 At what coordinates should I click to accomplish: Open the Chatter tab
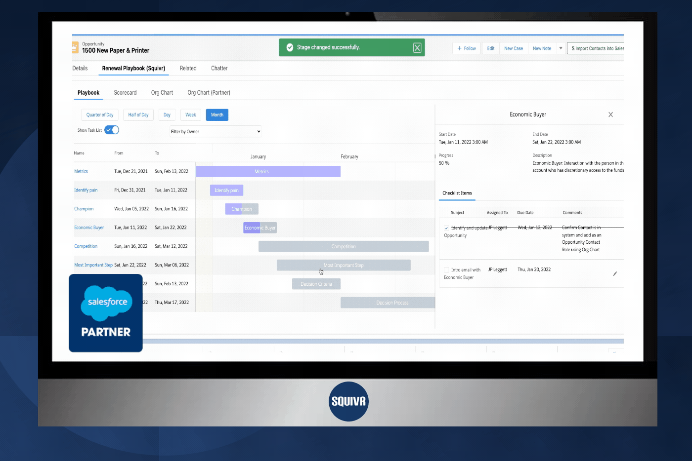coord(219,68)
